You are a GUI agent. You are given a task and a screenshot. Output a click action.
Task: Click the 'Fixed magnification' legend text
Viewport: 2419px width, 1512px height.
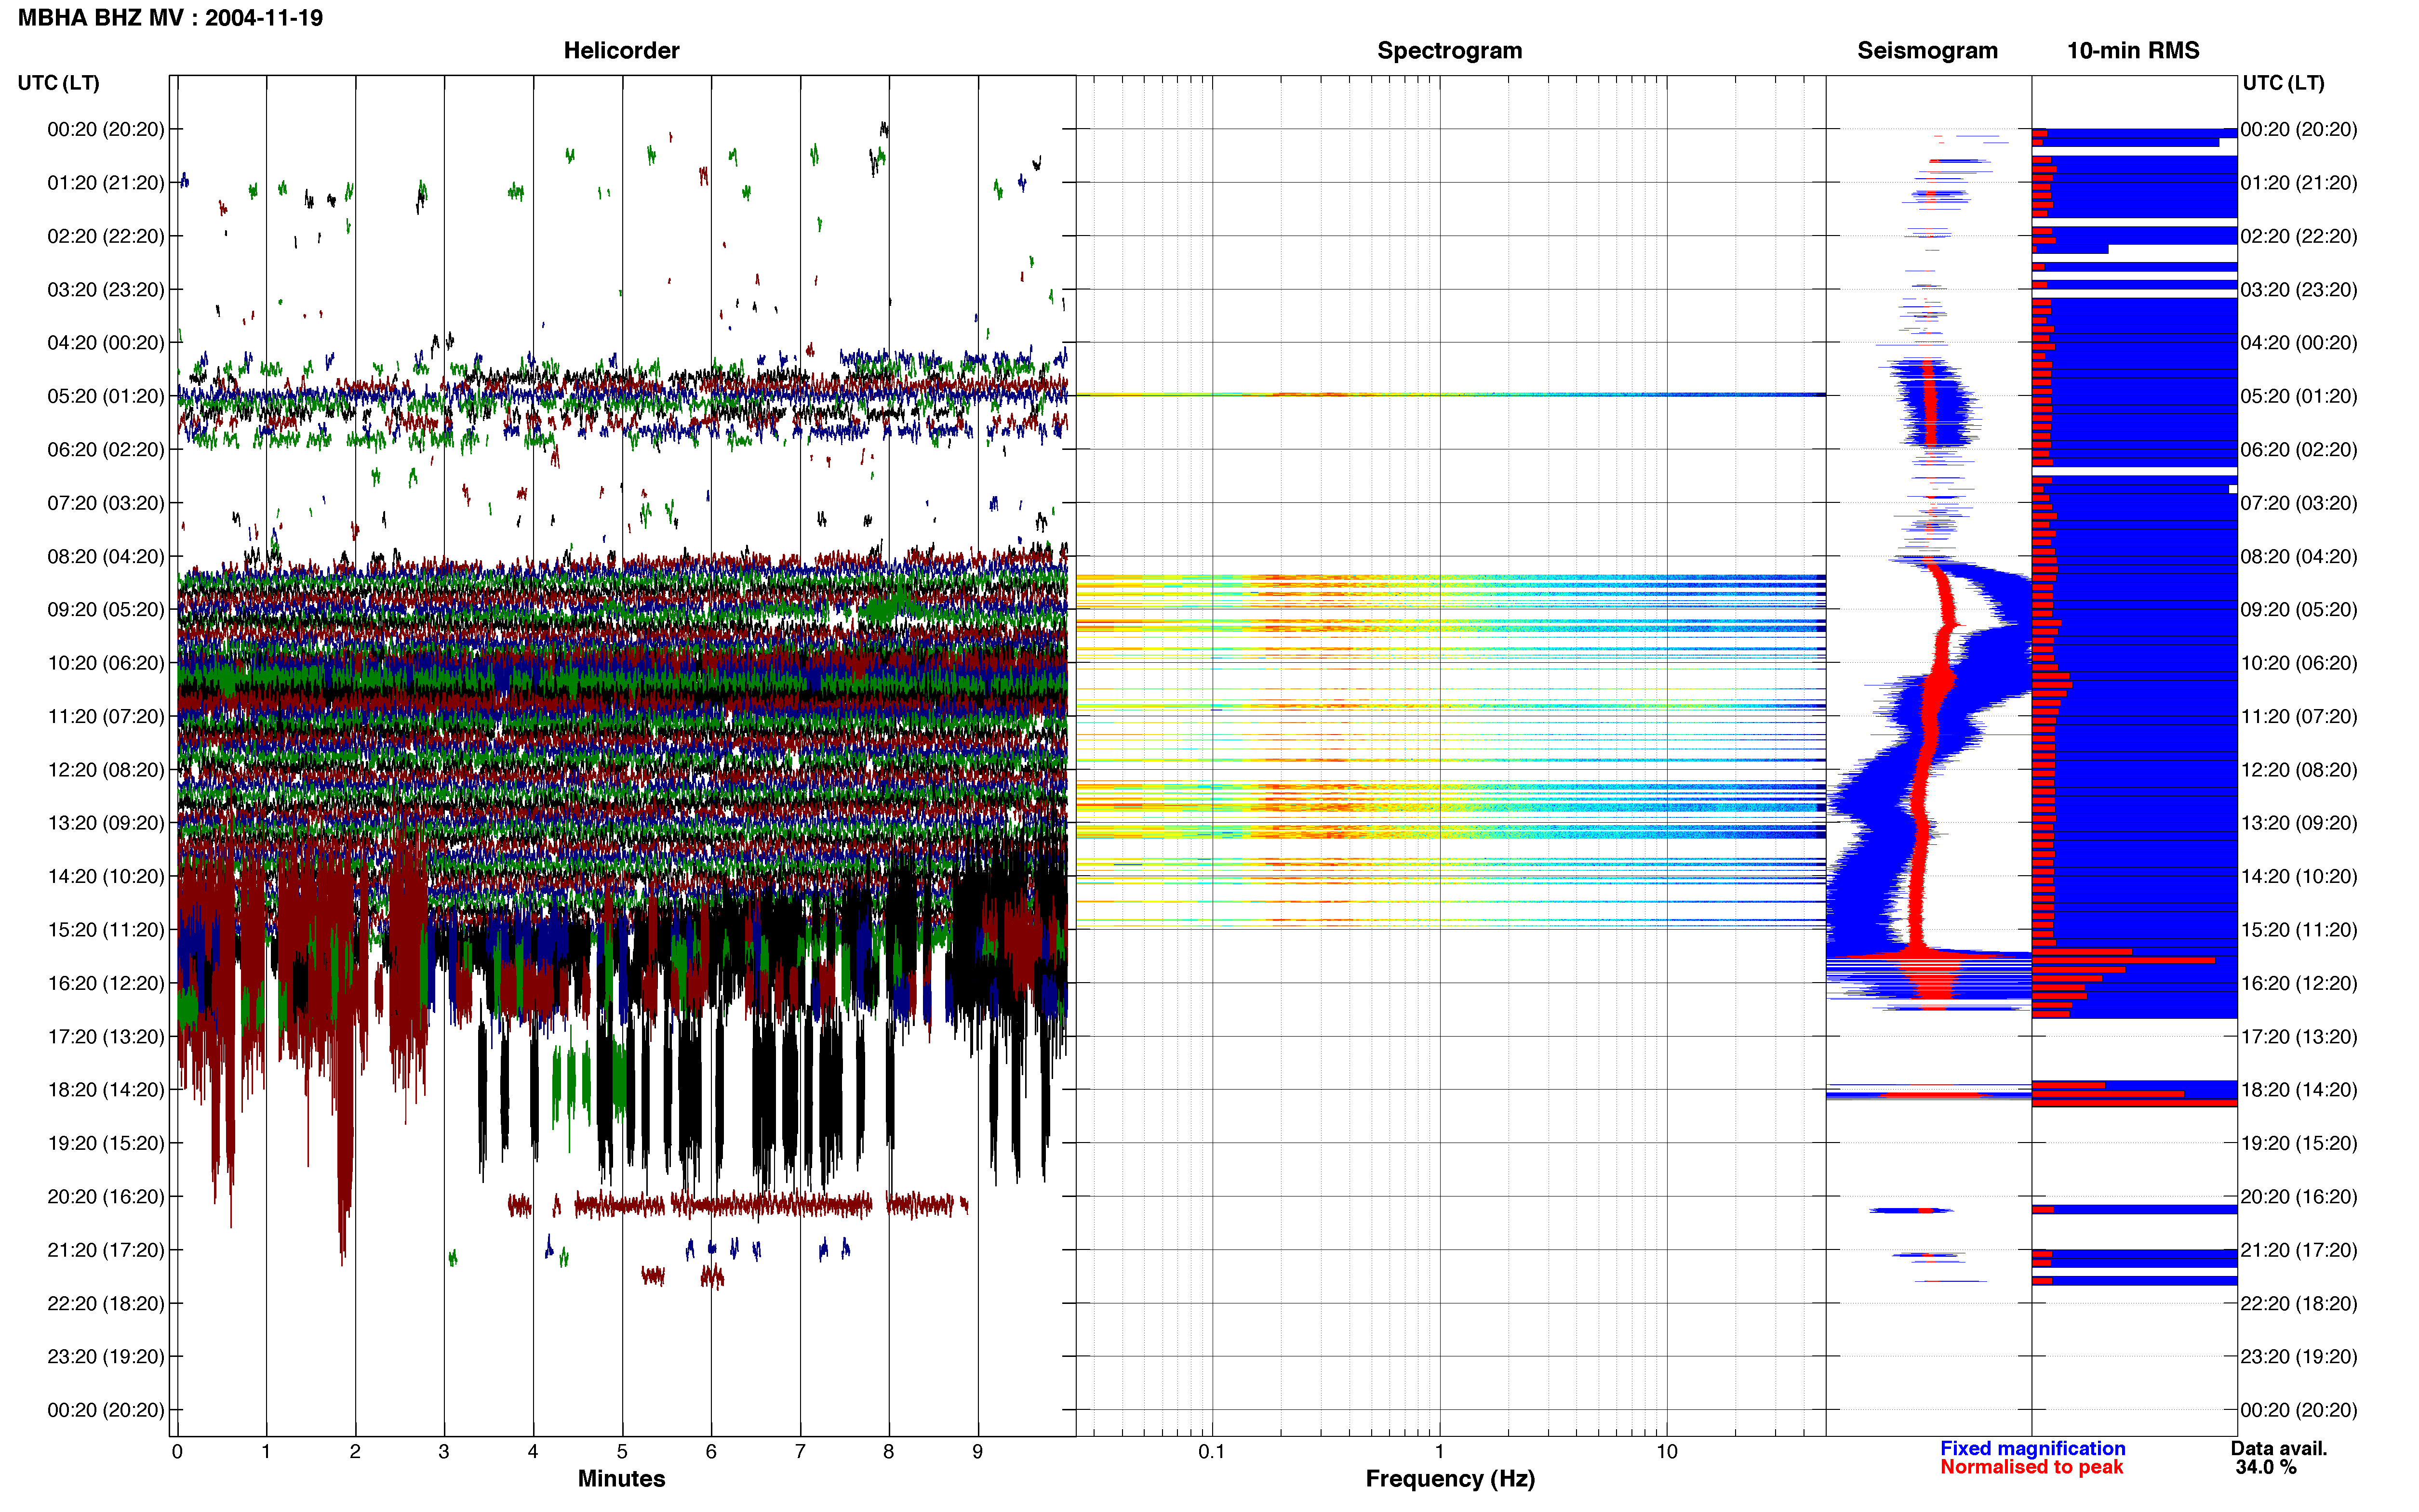pos(2032,1448)
